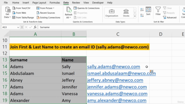Screen dimensions: 185x104
Task: Open the Sort dialog
Action: pos(148,11)
